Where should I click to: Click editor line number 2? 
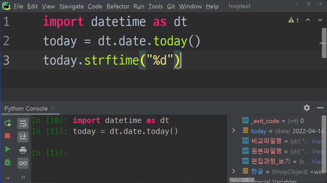(6, 41)
